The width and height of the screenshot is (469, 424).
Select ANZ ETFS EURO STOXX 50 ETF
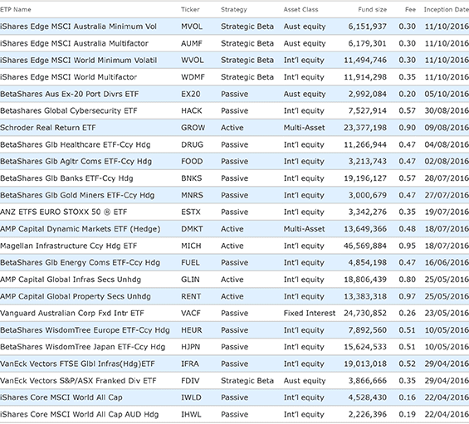(63, 212)
